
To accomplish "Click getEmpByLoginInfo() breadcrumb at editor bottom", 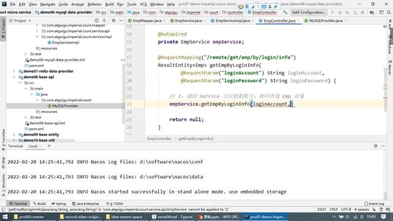I will pyautogui.click(x=196, y=139).
